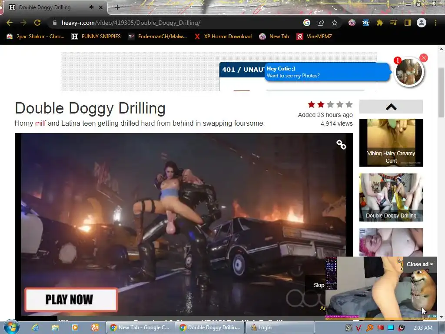Open the Chrome three-dot menu
The image size is (445, 334).
point(435,23)
